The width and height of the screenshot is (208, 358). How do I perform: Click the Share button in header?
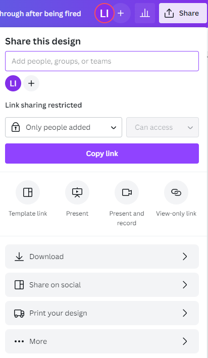point(183,13)
